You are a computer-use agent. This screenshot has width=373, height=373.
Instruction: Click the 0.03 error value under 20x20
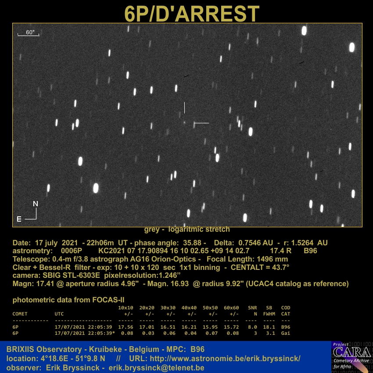pos(148,333)
